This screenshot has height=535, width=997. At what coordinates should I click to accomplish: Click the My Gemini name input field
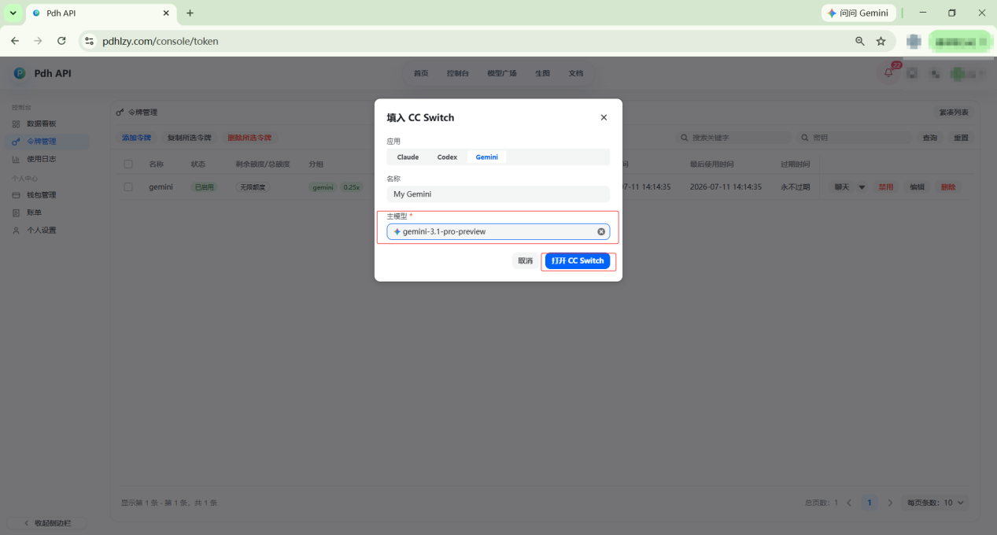tap(498, 194)
